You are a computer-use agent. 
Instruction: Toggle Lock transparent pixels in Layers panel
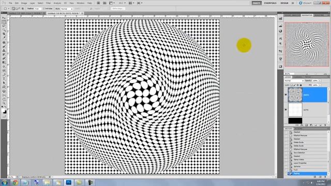[292, 85]
